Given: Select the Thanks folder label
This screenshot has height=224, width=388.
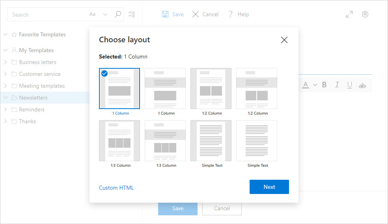Looking at the screenshot, I should click(x=28, y=121).
